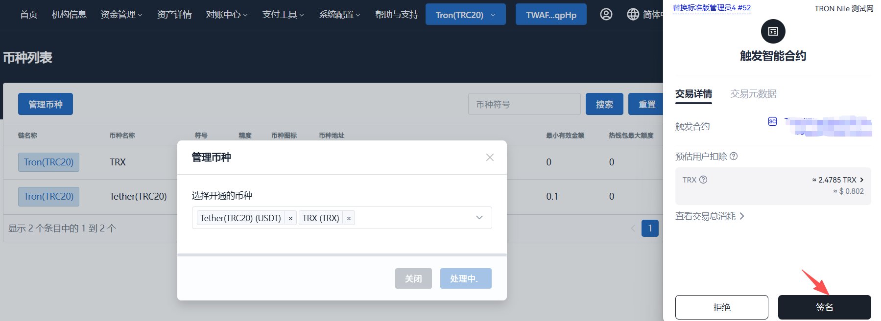Click the question icon next to TRX
This screenshot has height=321, width=881.
[703, 180]
